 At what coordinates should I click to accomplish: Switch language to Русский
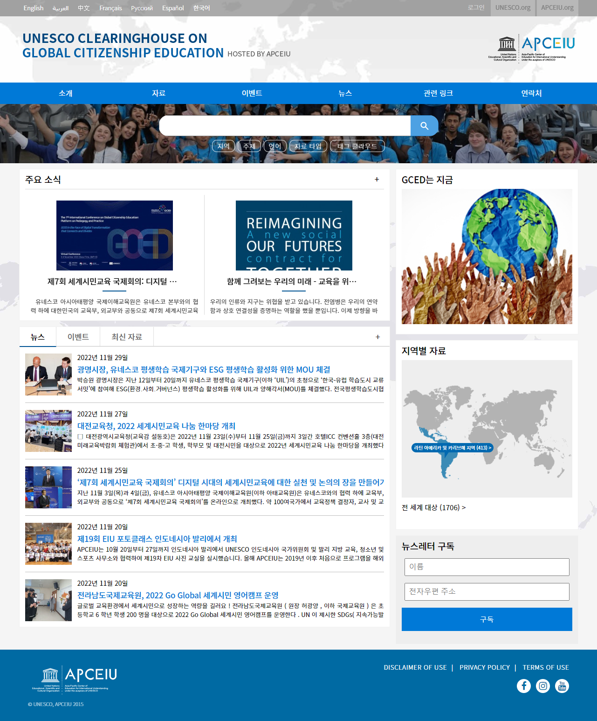tap(142, 8)
